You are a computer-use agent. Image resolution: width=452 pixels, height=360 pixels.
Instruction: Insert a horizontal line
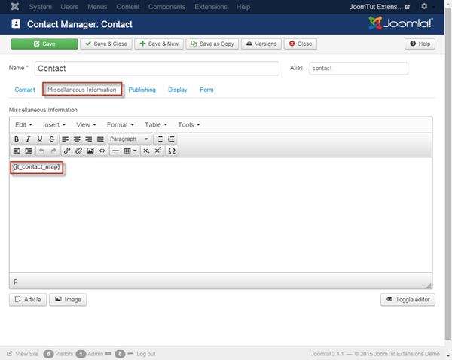click(x=115, y=151)
